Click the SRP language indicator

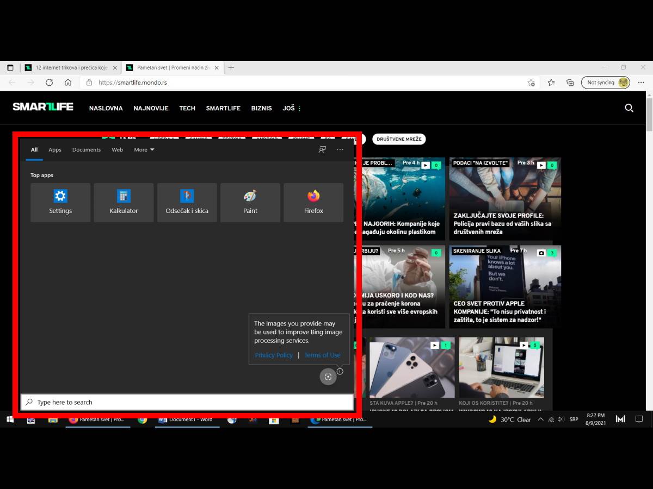574,419
